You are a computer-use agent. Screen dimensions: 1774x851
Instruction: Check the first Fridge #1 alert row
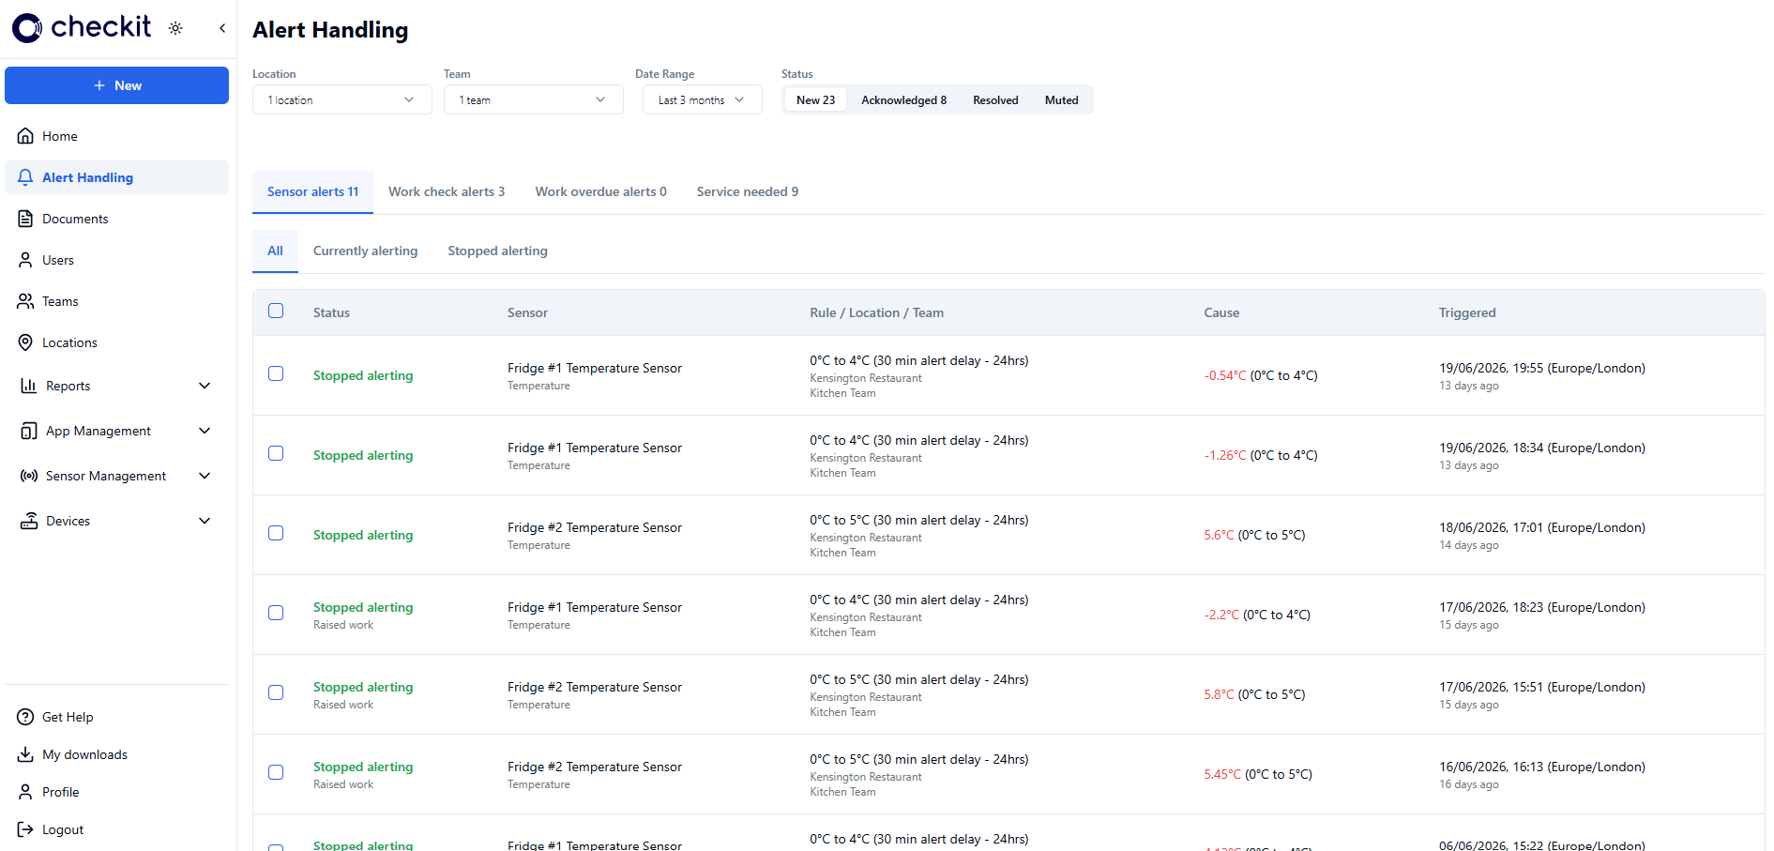[x=276, y=373]
